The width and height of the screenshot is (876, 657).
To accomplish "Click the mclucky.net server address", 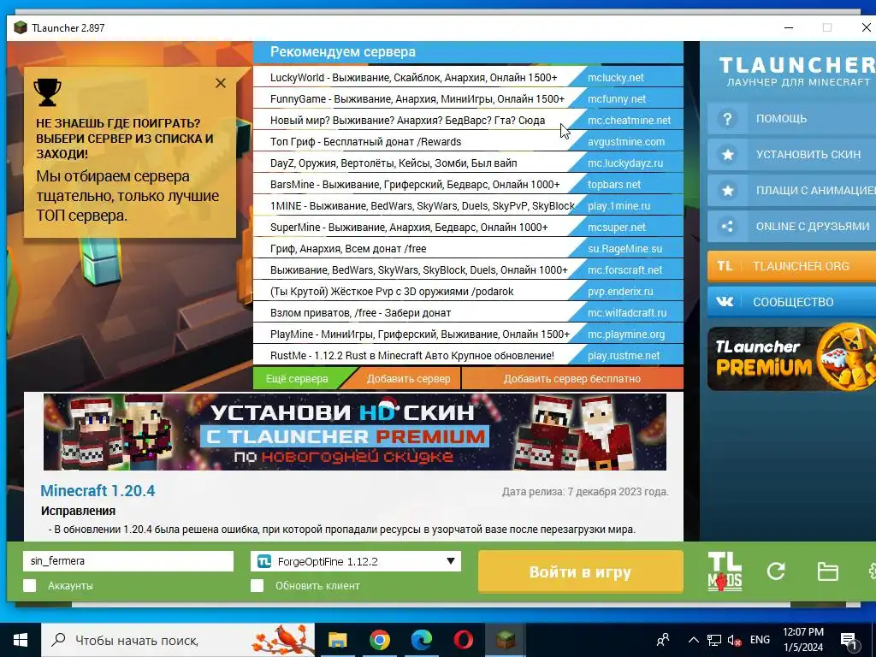I will click(x=616, y=78).
